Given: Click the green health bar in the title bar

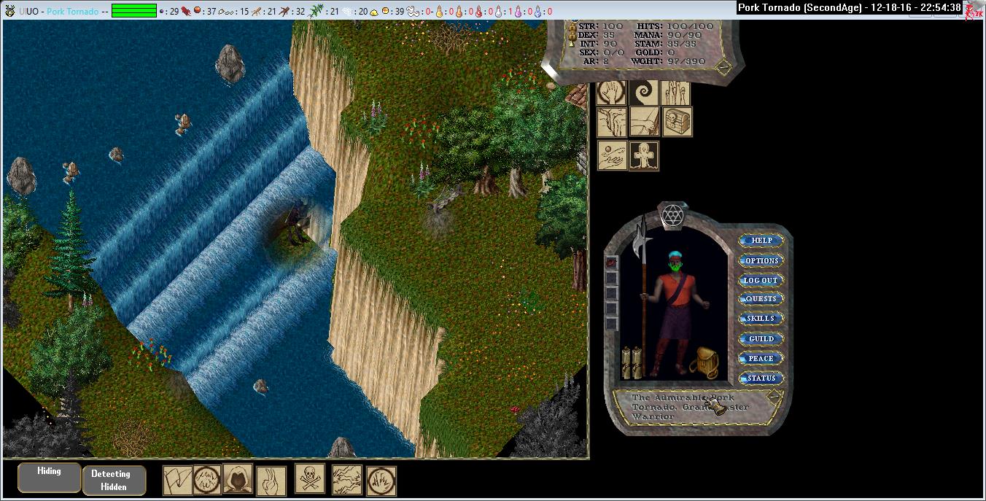Looking at the screenshot, I should point(134,11).
